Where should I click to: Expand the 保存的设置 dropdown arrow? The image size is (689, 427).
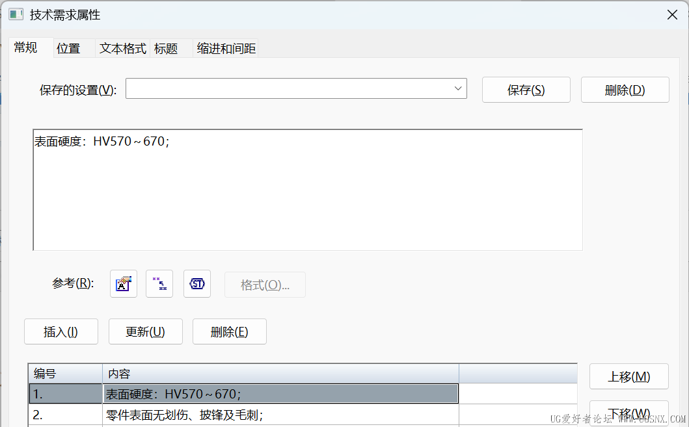tap(458, 88)
